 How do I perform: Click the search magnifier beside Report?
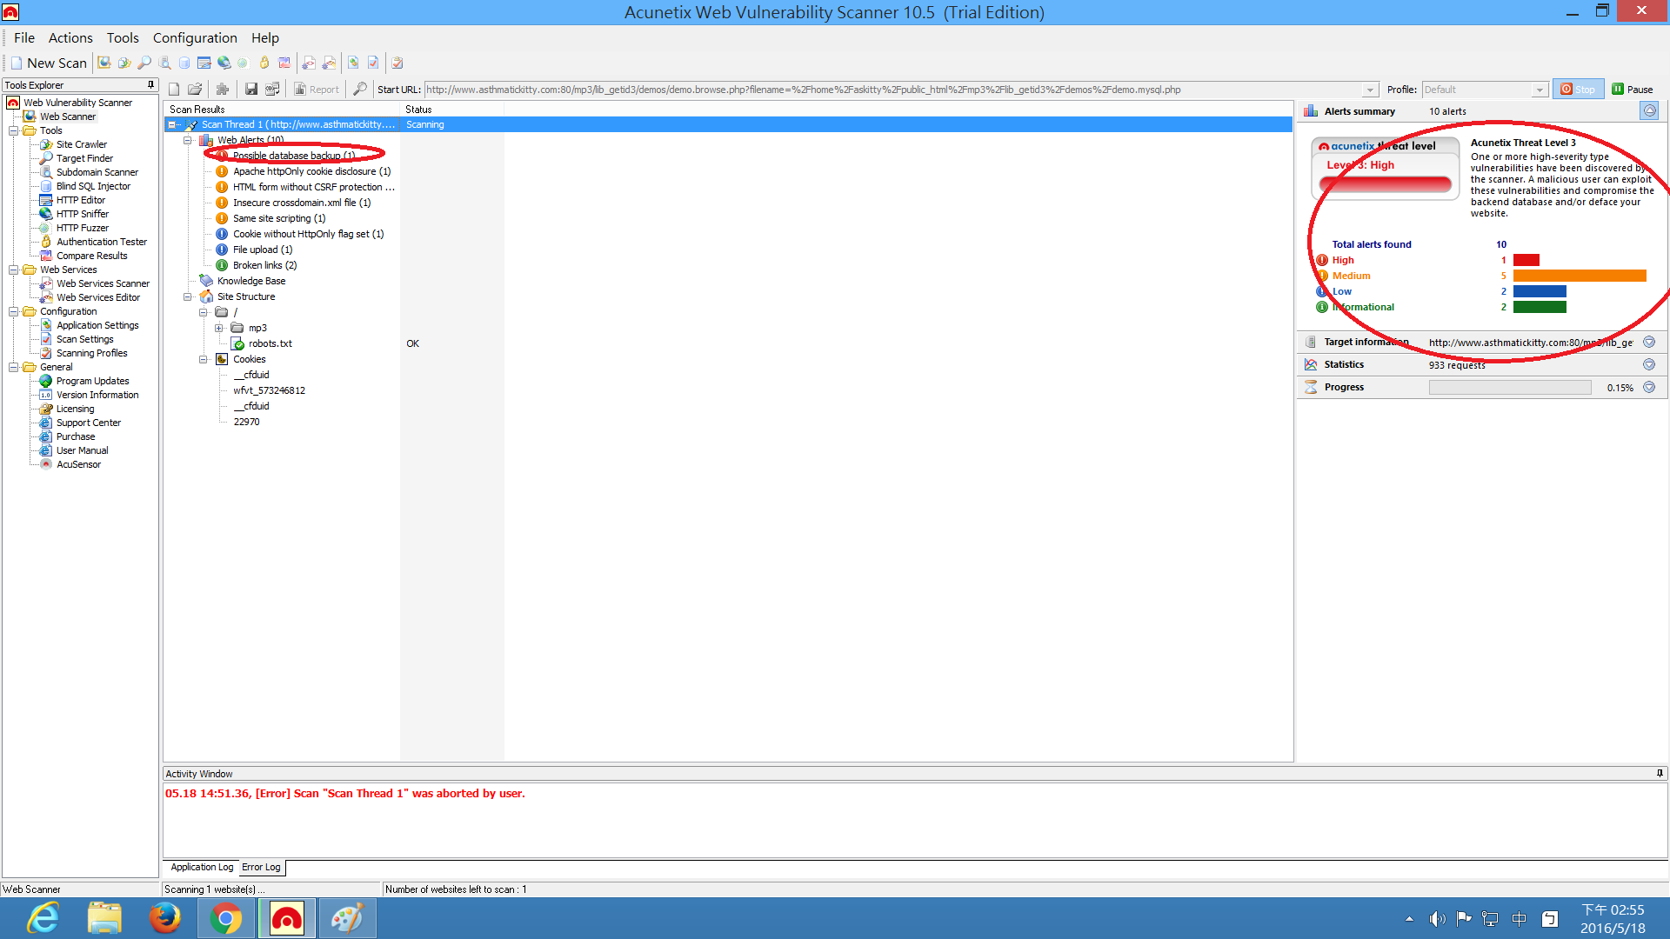pos(360,89)
